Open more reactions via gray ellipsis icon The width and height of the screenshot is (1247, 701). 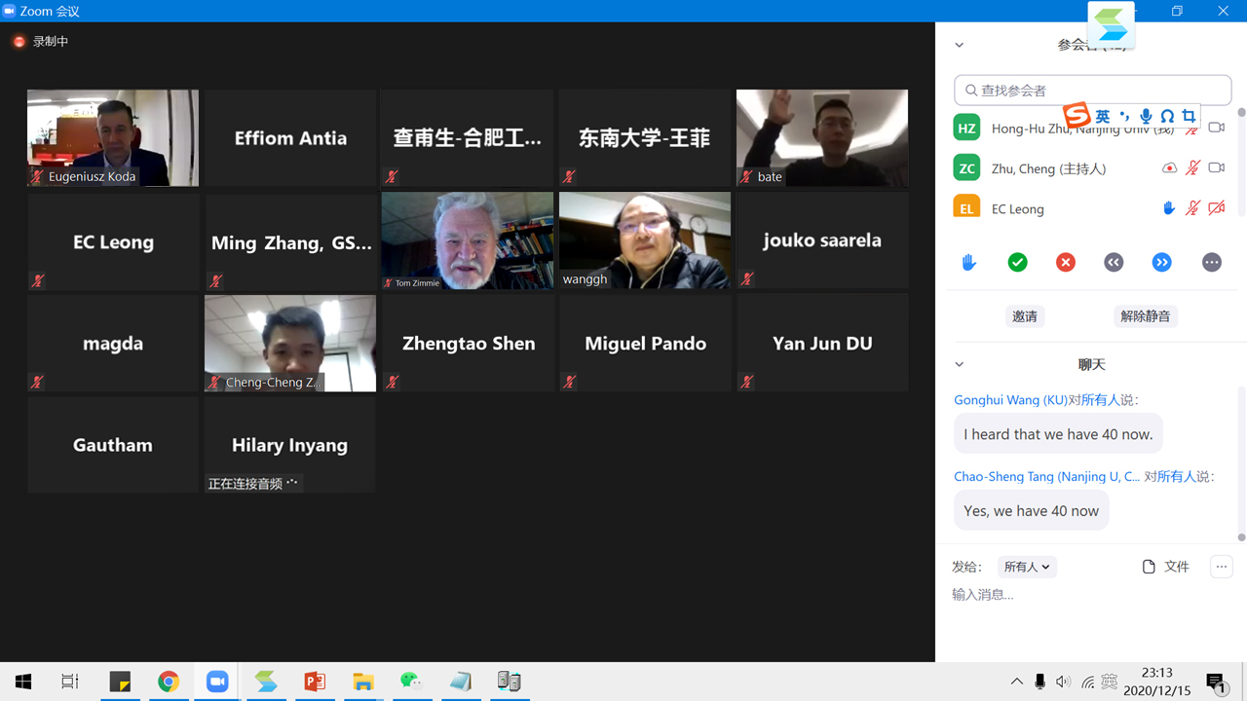point(1211,263)
